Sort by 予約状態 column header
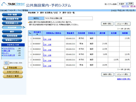 tap(81, 33)
